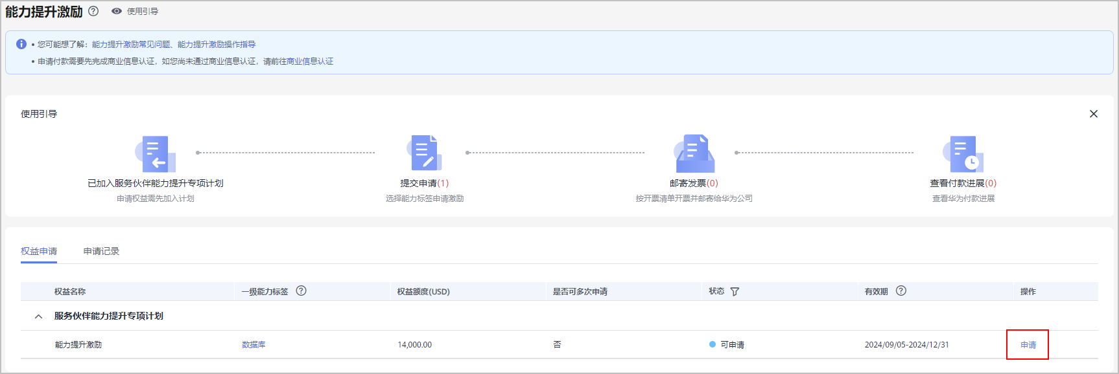Click the 操作 column header
1119x374 pixels.
pyautogui.click(x=1028, y=292)
